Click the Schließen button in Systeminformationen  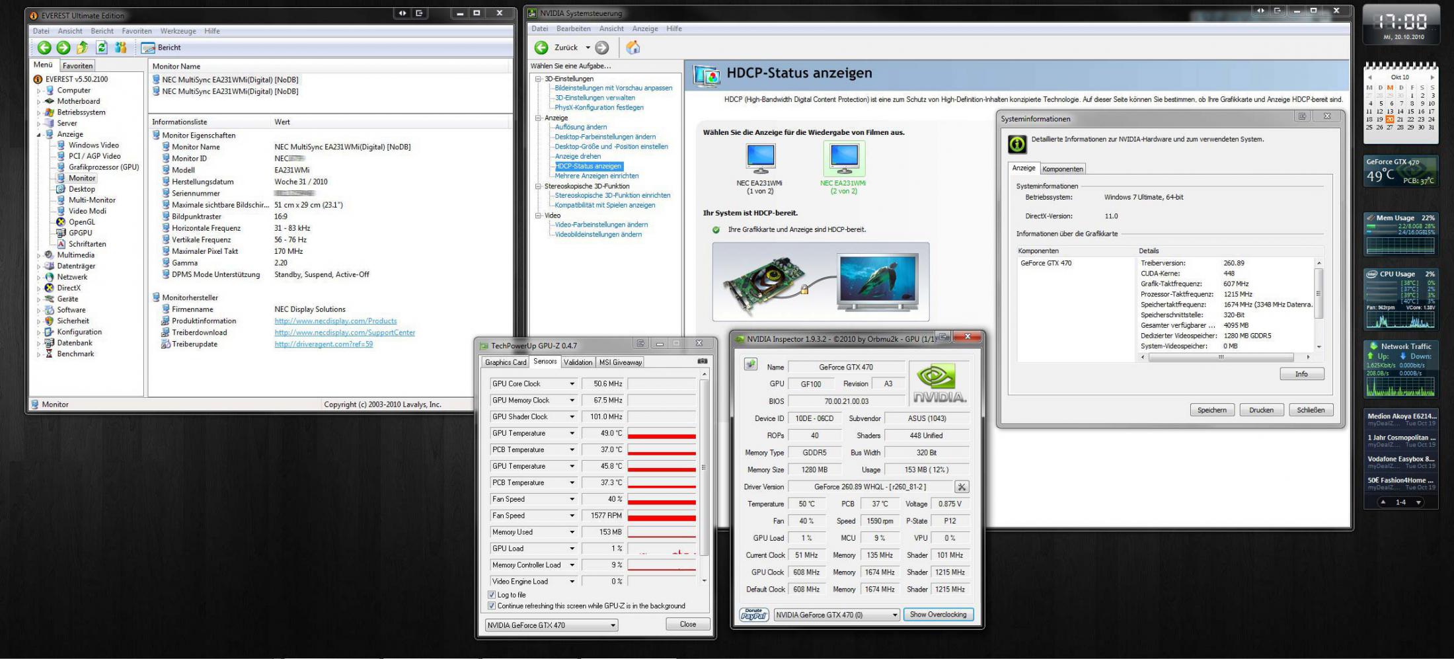point(1311,410)
